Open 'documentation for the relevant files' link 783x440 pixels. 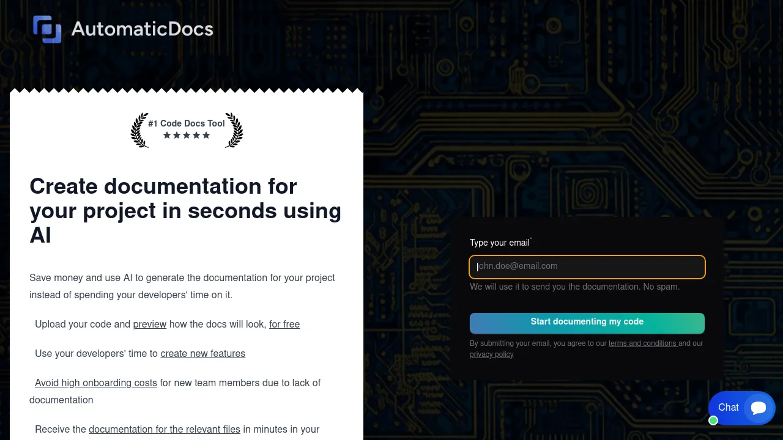(x=165, y=429)
